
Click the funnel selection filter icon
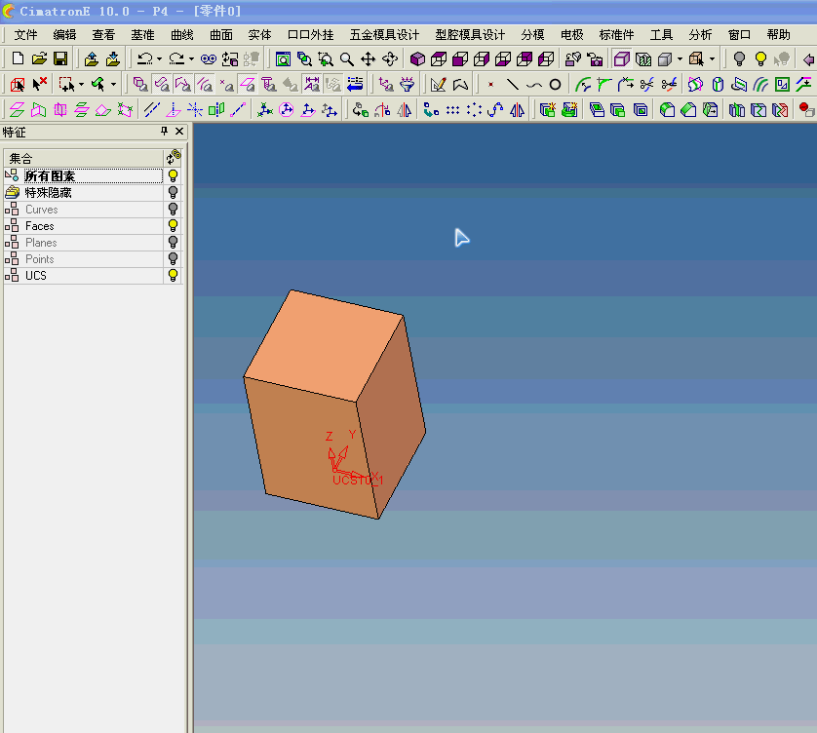407,85
